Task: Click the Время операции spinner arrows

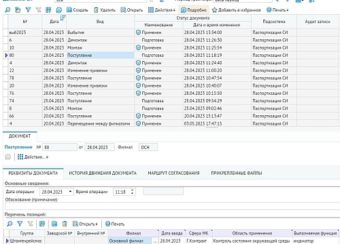Action: coord(132,192)
